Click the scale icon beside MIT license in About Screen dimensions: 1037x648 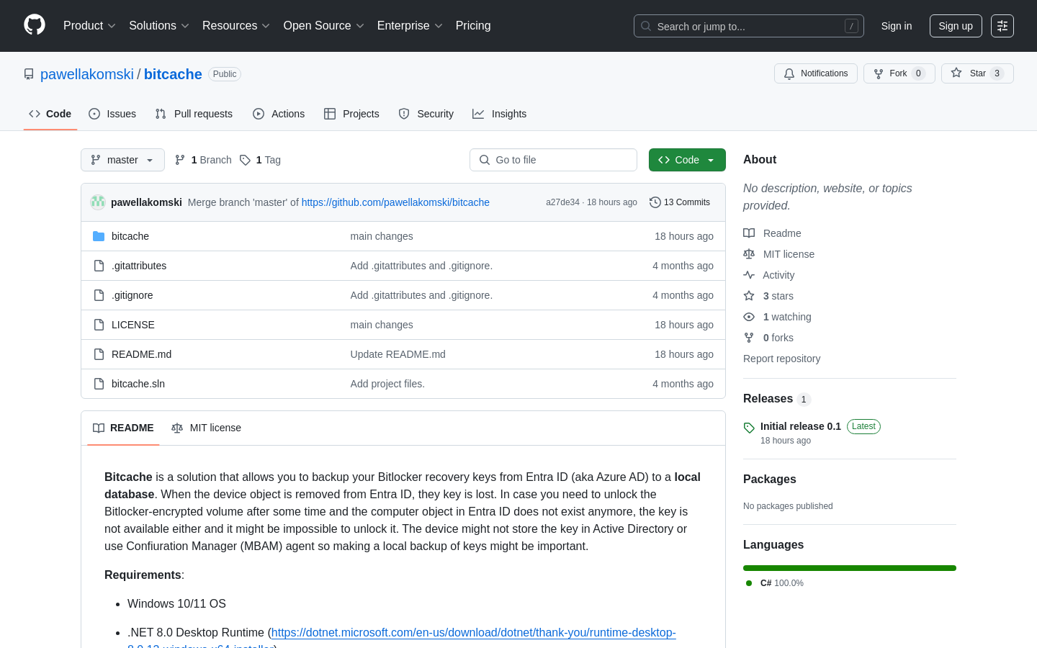point(749,254)
